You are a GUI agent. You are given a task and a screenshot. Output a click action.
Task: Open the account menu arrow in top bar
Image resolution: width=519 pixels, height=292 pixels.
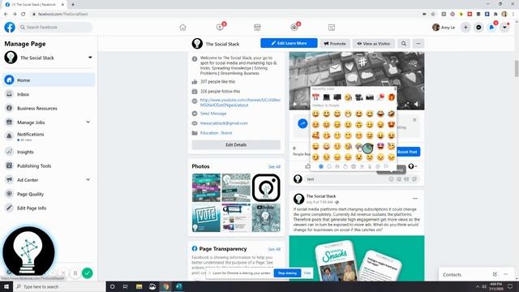tap(504, 27)
